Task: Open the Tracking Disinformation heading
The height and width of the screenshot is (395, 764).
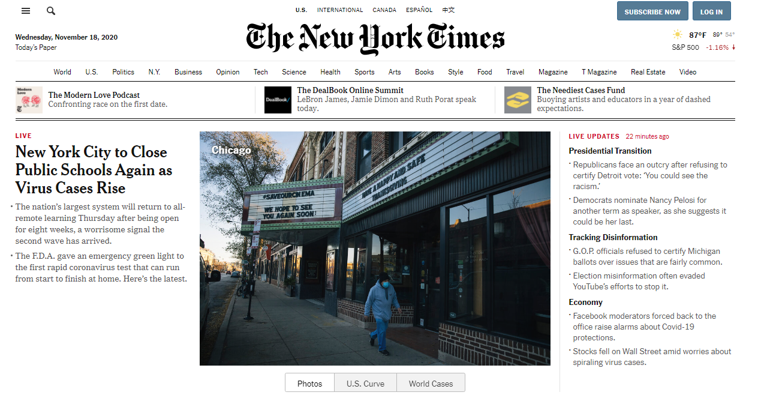Action: [x=613, y=237]
